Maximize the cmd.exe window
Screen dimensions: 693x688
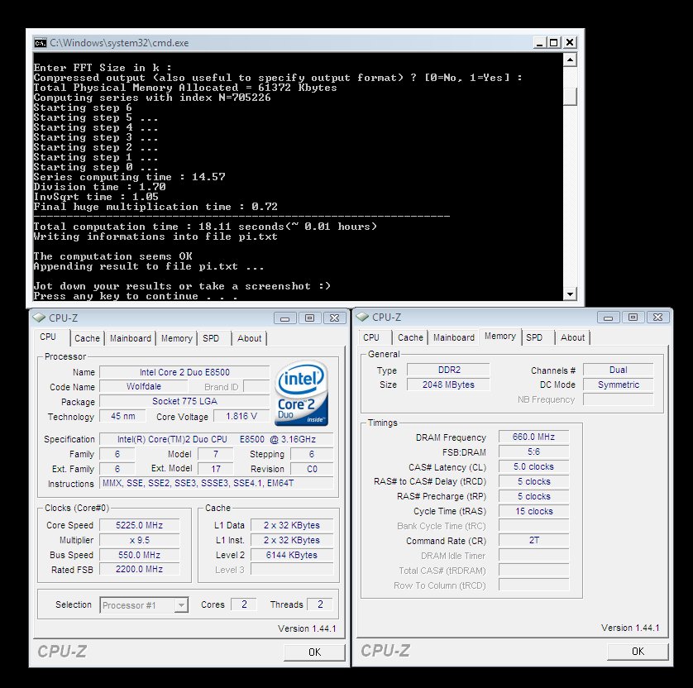pos(554,42)
